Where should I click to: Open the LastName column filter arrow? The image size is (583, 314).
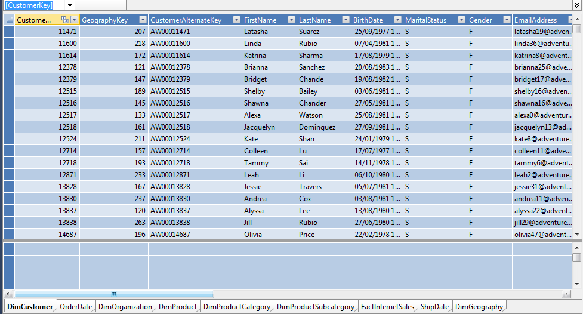(345, 20)
